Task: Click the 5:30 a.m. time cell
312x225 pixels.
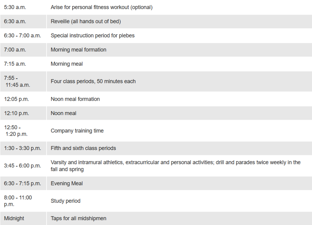Action: point(23,7)
